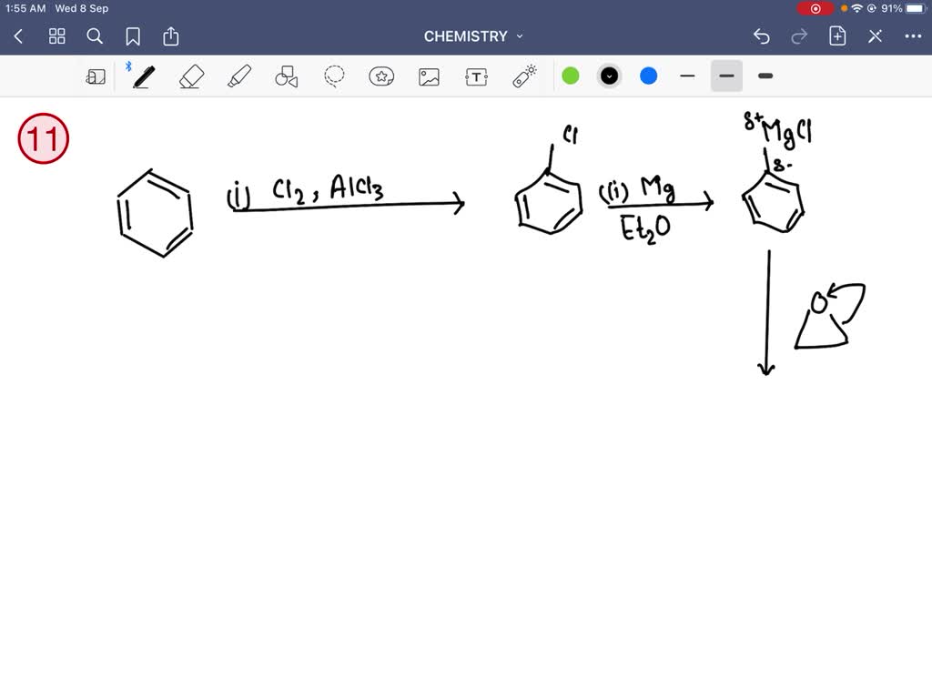Viewport: 932px width, 699px height.
Task: Open the Share and export menu
Action: coord(171,36)
